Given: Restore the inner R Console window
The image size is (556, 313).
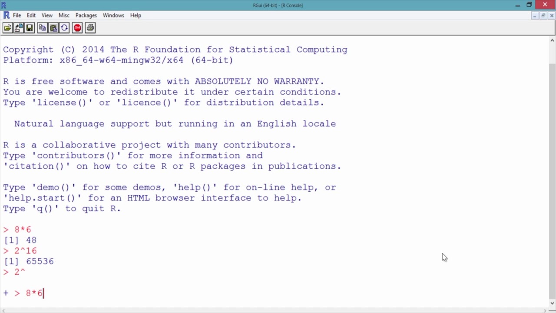Looking at the screenshot, I should [543, 16].
